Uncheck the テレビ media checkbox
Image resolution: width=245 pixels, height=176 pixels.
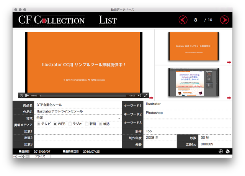(39, 124)
